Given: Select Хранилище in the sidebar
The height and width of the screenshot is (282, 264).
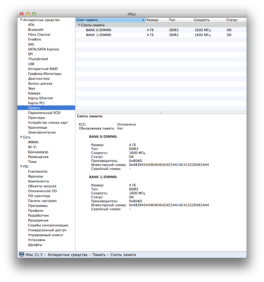Looking at the screenshot, I should (38, 127).
